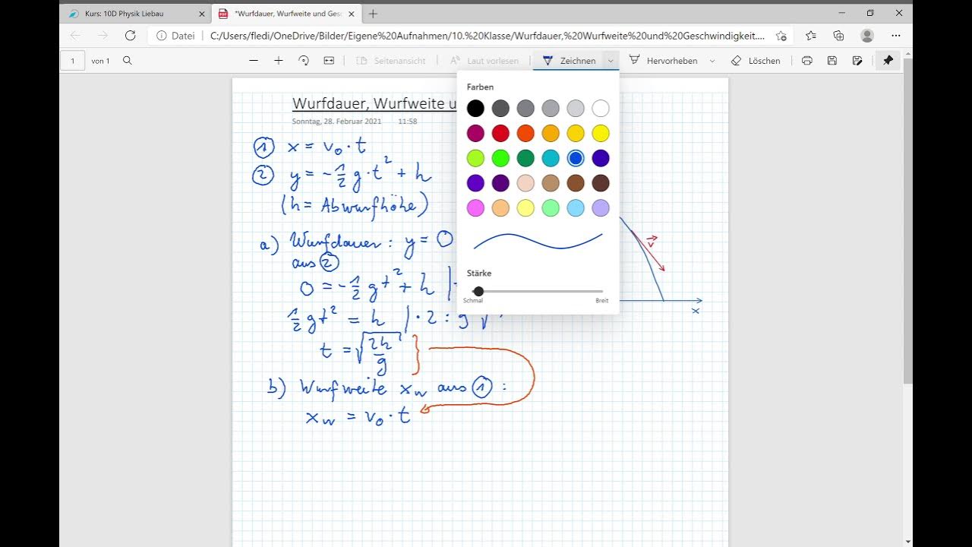Pick the dark gray color swatch
Viewport: 972px width, 547px height.
click(500, 109)
